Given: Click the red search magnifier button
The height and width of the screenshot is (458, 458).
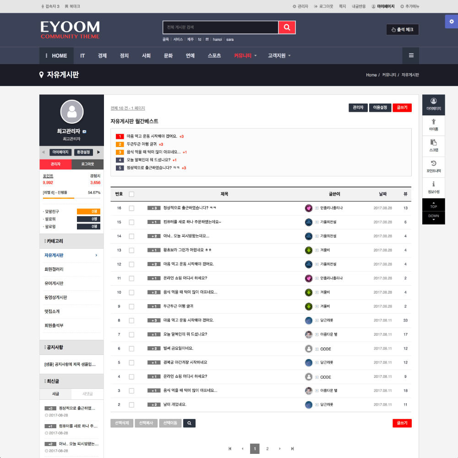Looking at the screenshot, I should 287,27.
